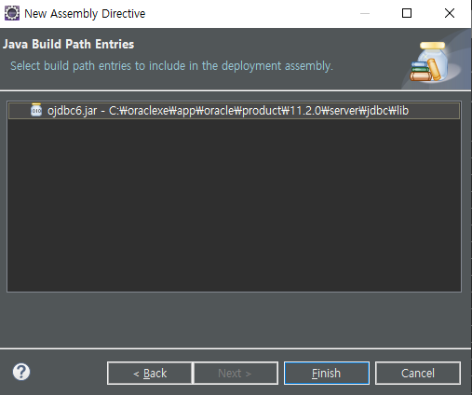Click the 'Java Build Path Entries' heading
The height and width of the screenshot is (395, 472).
coord(69,44)
